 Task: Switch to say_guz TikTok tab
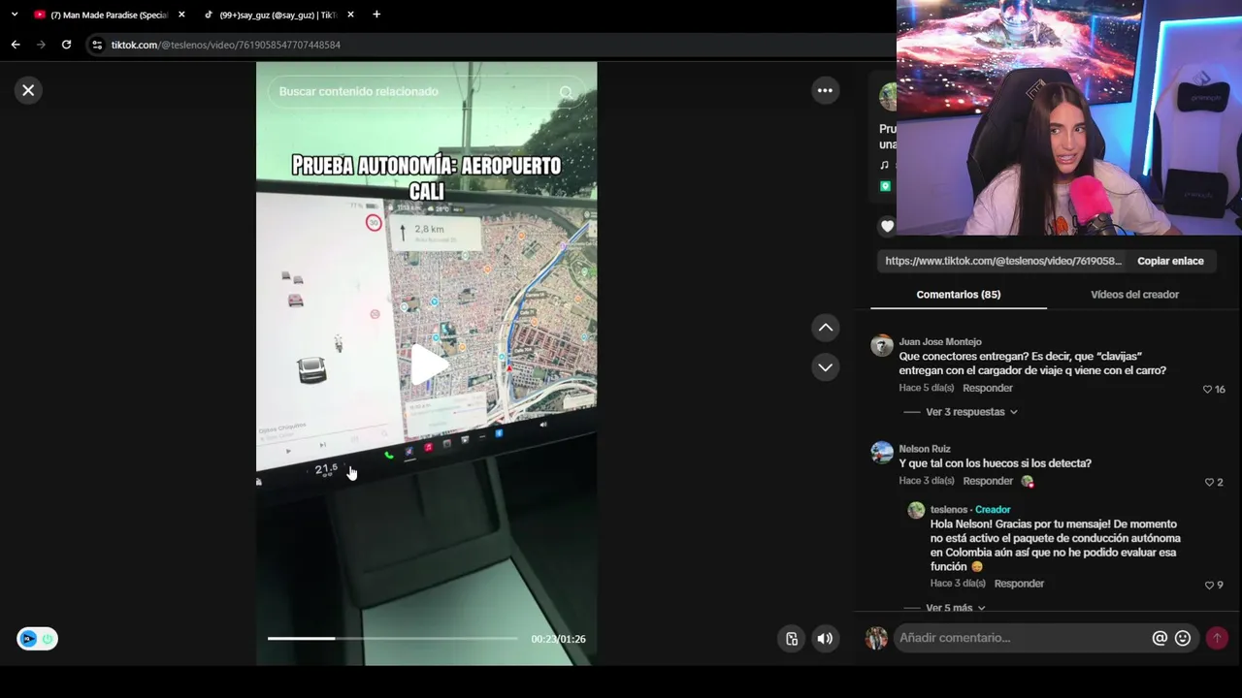coord(278,15)
